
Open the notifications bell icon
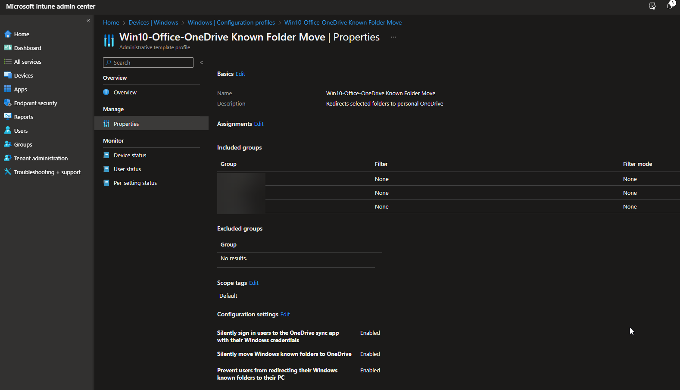pos(670,6)
